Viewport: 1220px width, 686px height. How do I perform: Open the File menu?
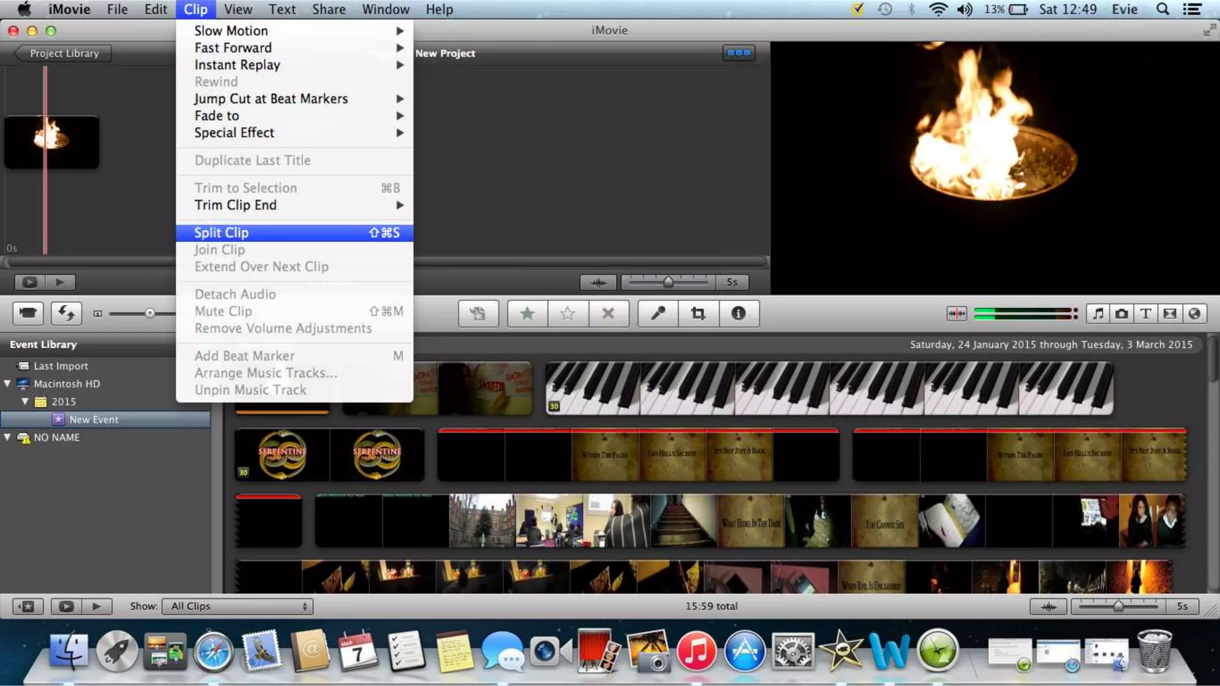(117, 10)
